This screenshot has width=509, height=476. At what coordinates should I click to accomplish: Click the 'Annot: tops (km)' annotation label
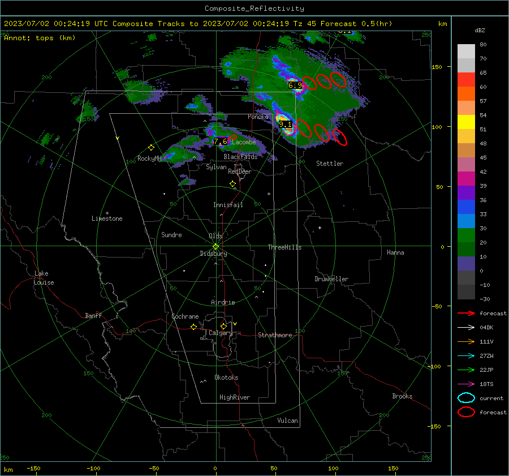pos(40,38)
